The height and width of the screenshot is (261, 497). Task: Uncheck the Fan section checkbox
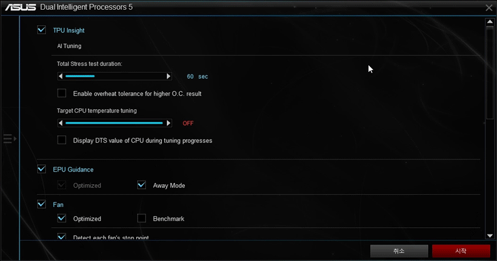pos(42,204)
